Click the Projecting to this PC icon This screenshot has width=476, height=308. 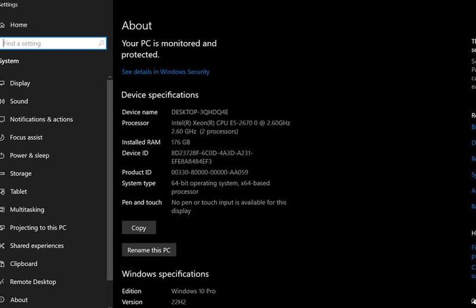2,228
